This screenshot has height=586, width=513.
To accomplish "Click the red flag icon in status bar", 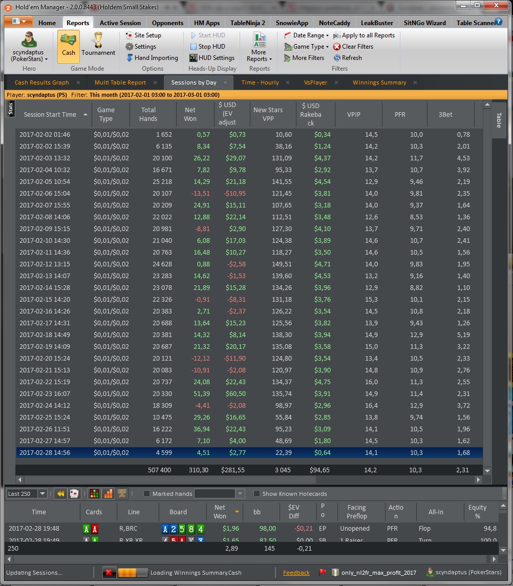I will pyautogui.click(x=323, y=572).
